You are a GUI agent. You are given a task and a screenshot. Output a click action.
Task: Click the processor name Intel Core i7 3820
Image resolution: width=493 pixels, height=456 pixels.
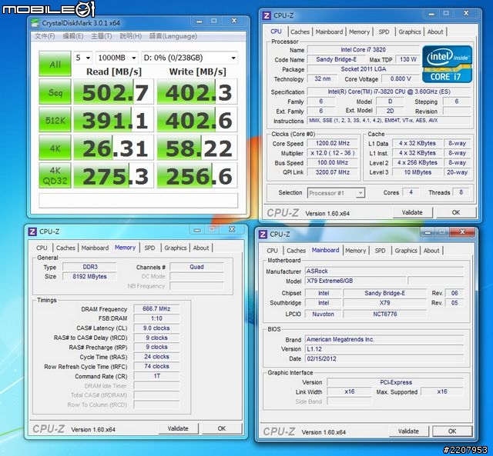363,49
